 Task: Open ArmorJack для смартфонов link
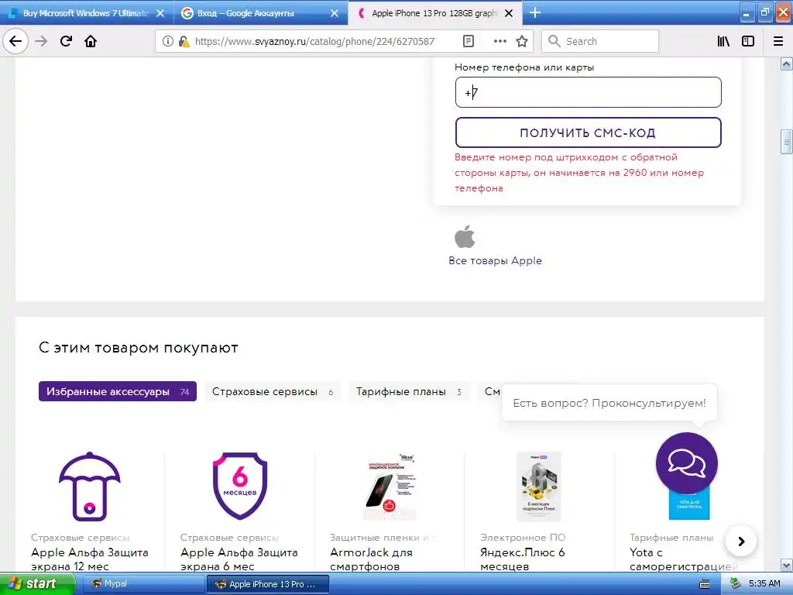tap(371, 559)
